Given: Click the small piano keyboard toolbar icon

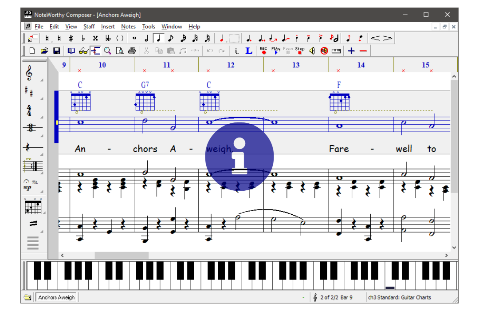Looking at the screenshot, I should [x=336, y=51].
